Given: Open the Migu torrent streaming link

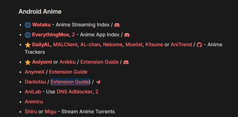Looking at the screenshot, I should pos(51,112).
